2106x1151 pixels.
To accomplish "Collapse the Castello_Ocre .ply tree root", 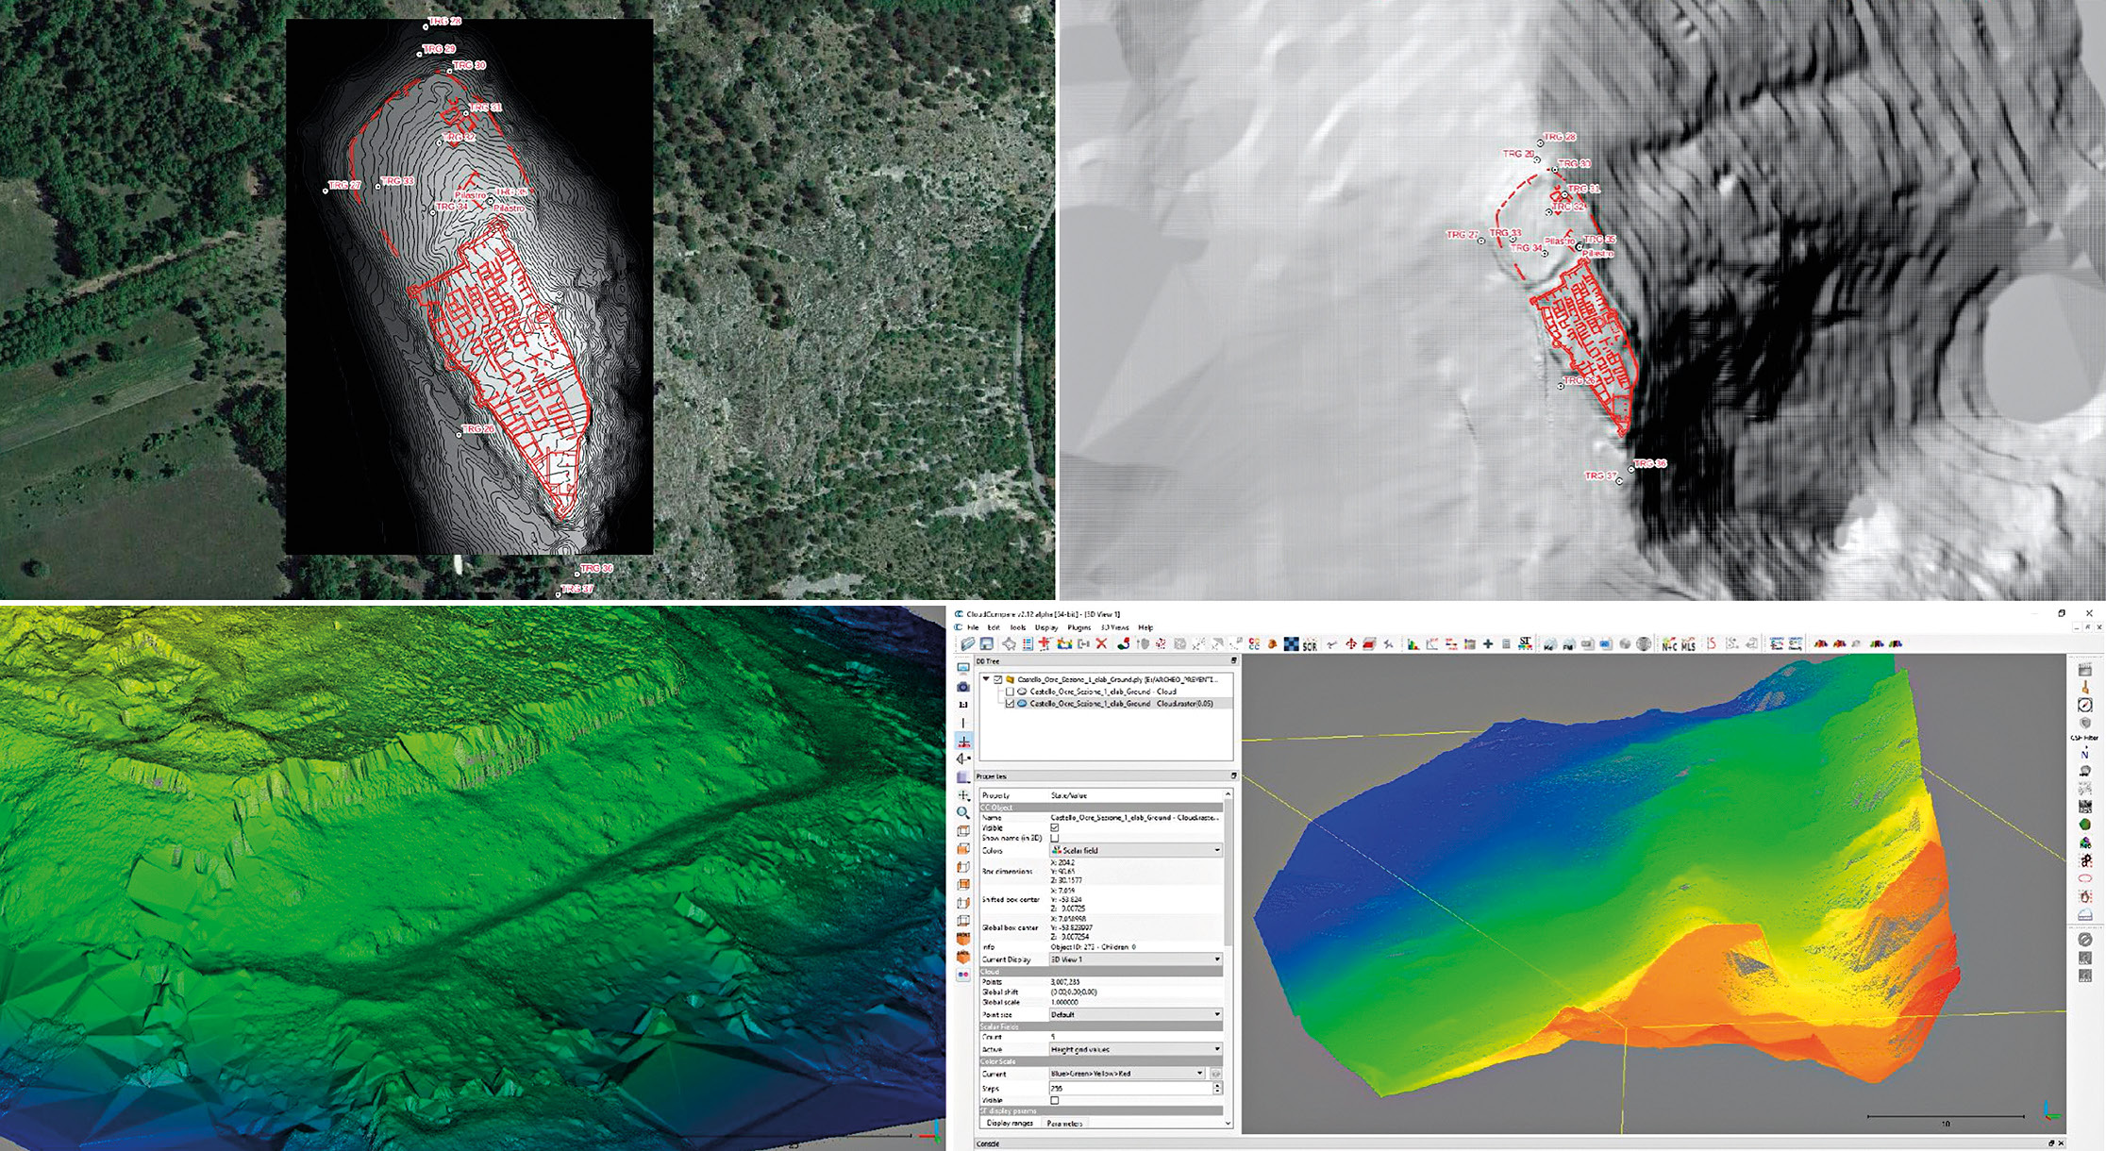I will (x=987, y=679).
